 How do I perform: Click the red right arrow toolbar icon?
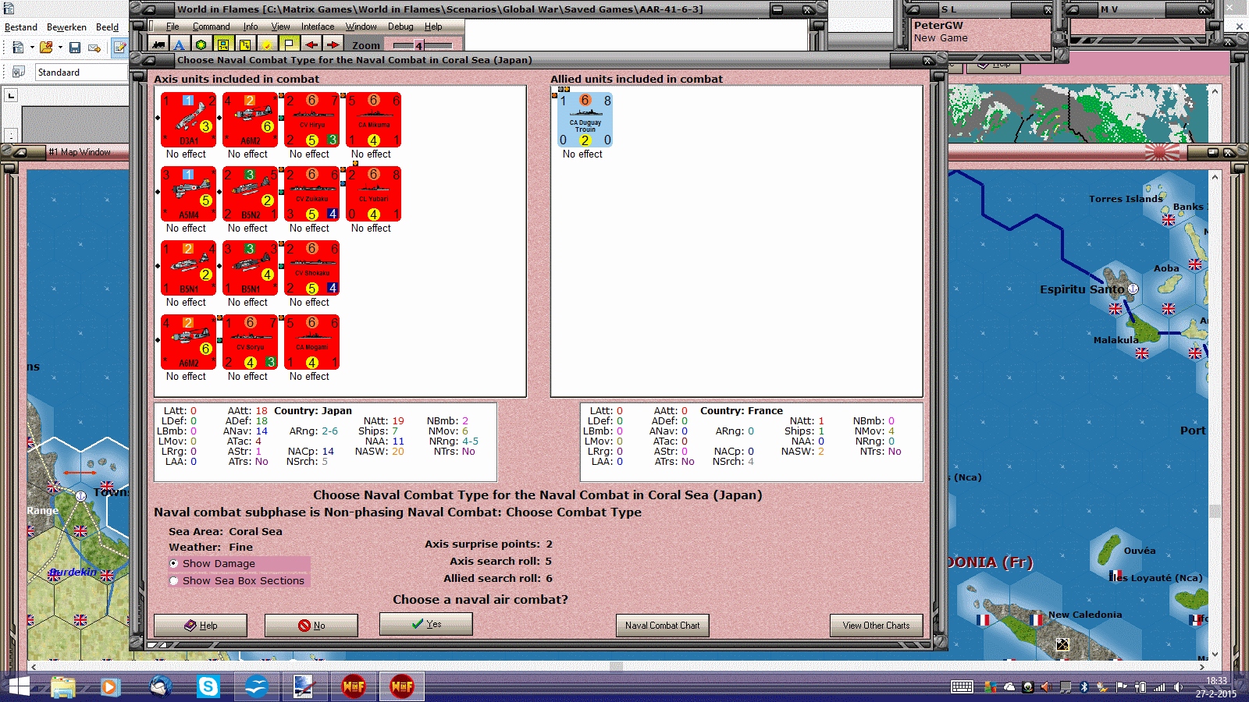pos(333,44)
